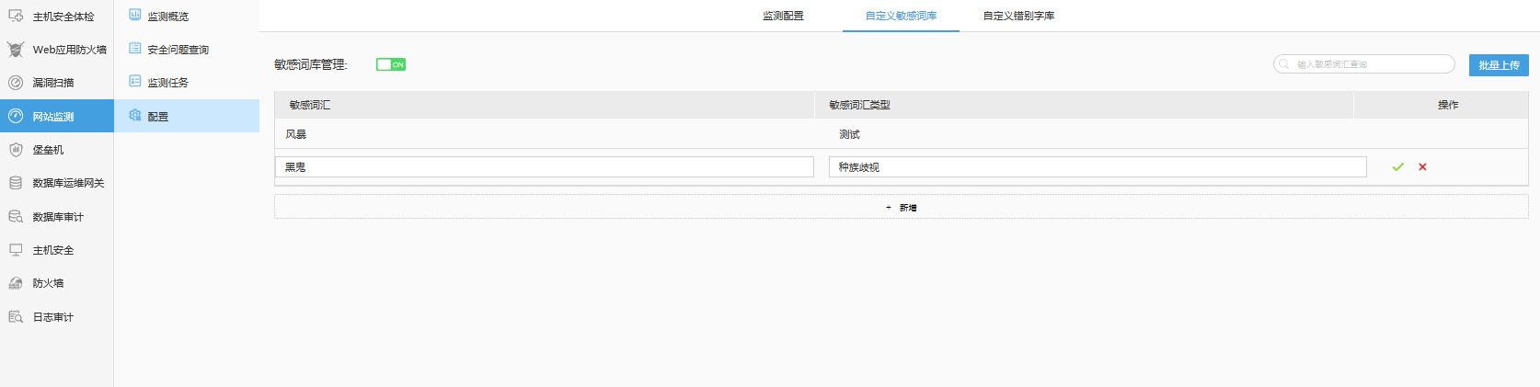Open 数据库审计 menu item

click(x=57, y=217)
